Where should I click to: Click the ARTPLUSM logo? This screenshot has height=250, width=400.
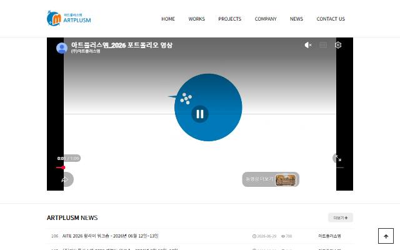pyautogui.click(x=69, y=18)
